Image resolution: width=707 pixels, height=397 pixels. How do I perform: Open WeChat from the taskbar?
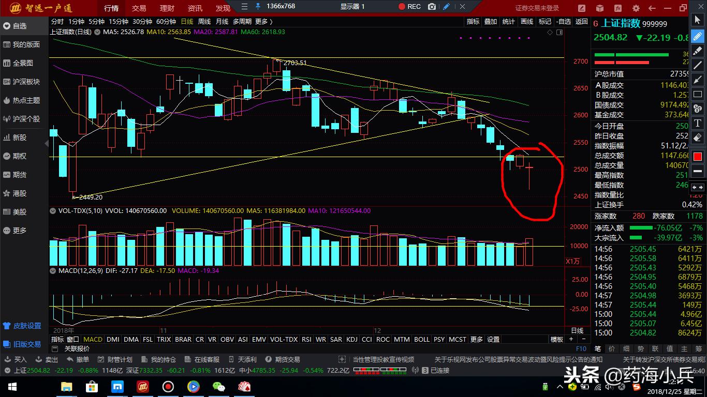[x=218, y=387]
